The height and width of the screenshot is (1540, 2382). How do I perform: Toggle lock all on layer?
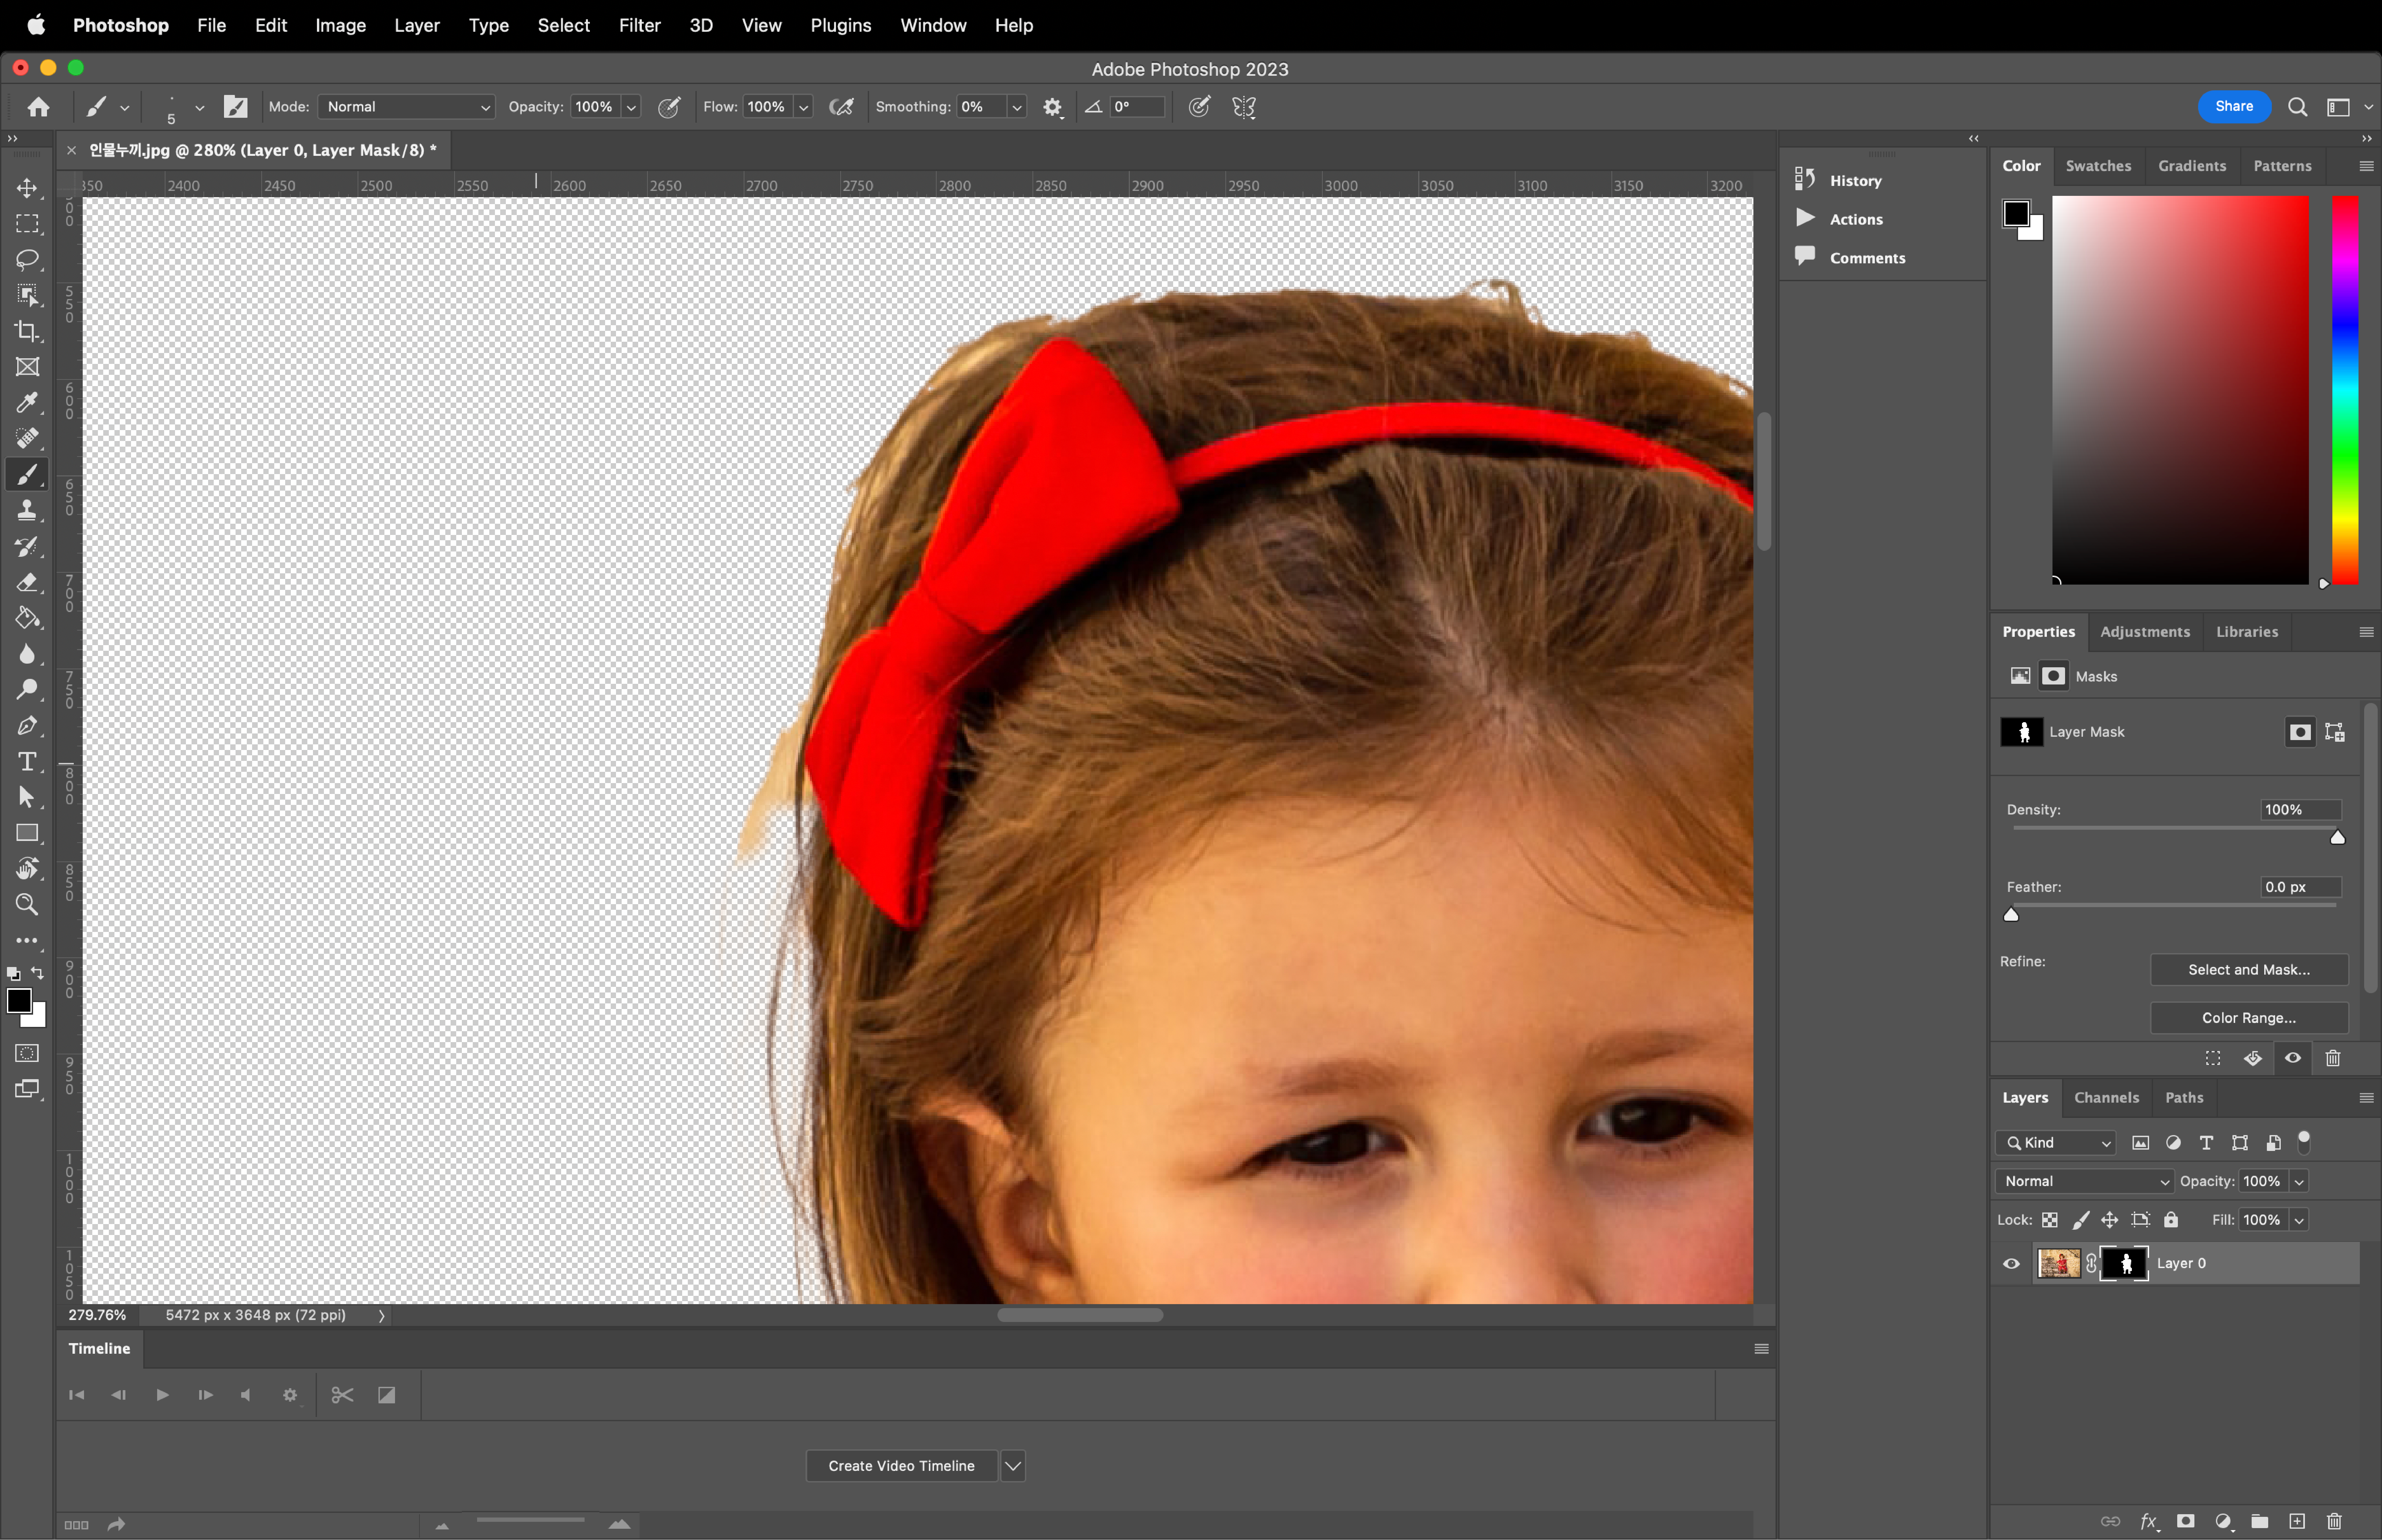(2171, 1220)
